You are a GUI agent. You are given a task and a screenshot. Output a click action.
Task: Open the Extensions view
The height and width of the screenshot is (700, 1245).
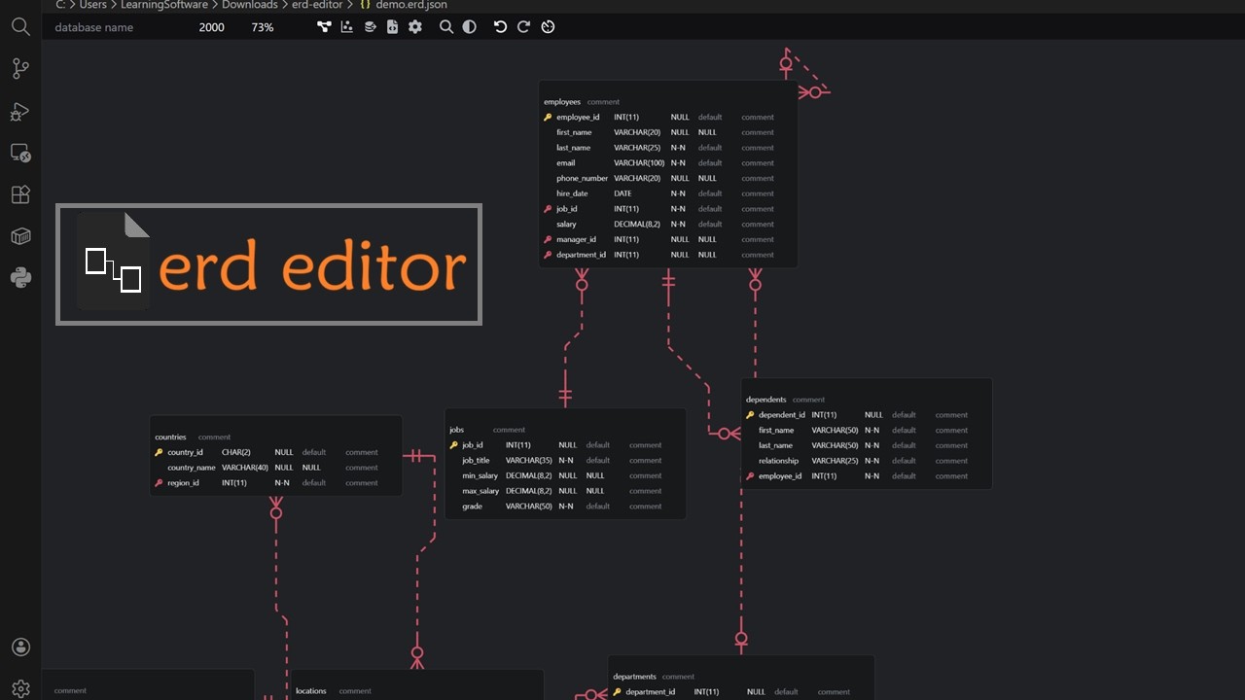coord(20,194)
